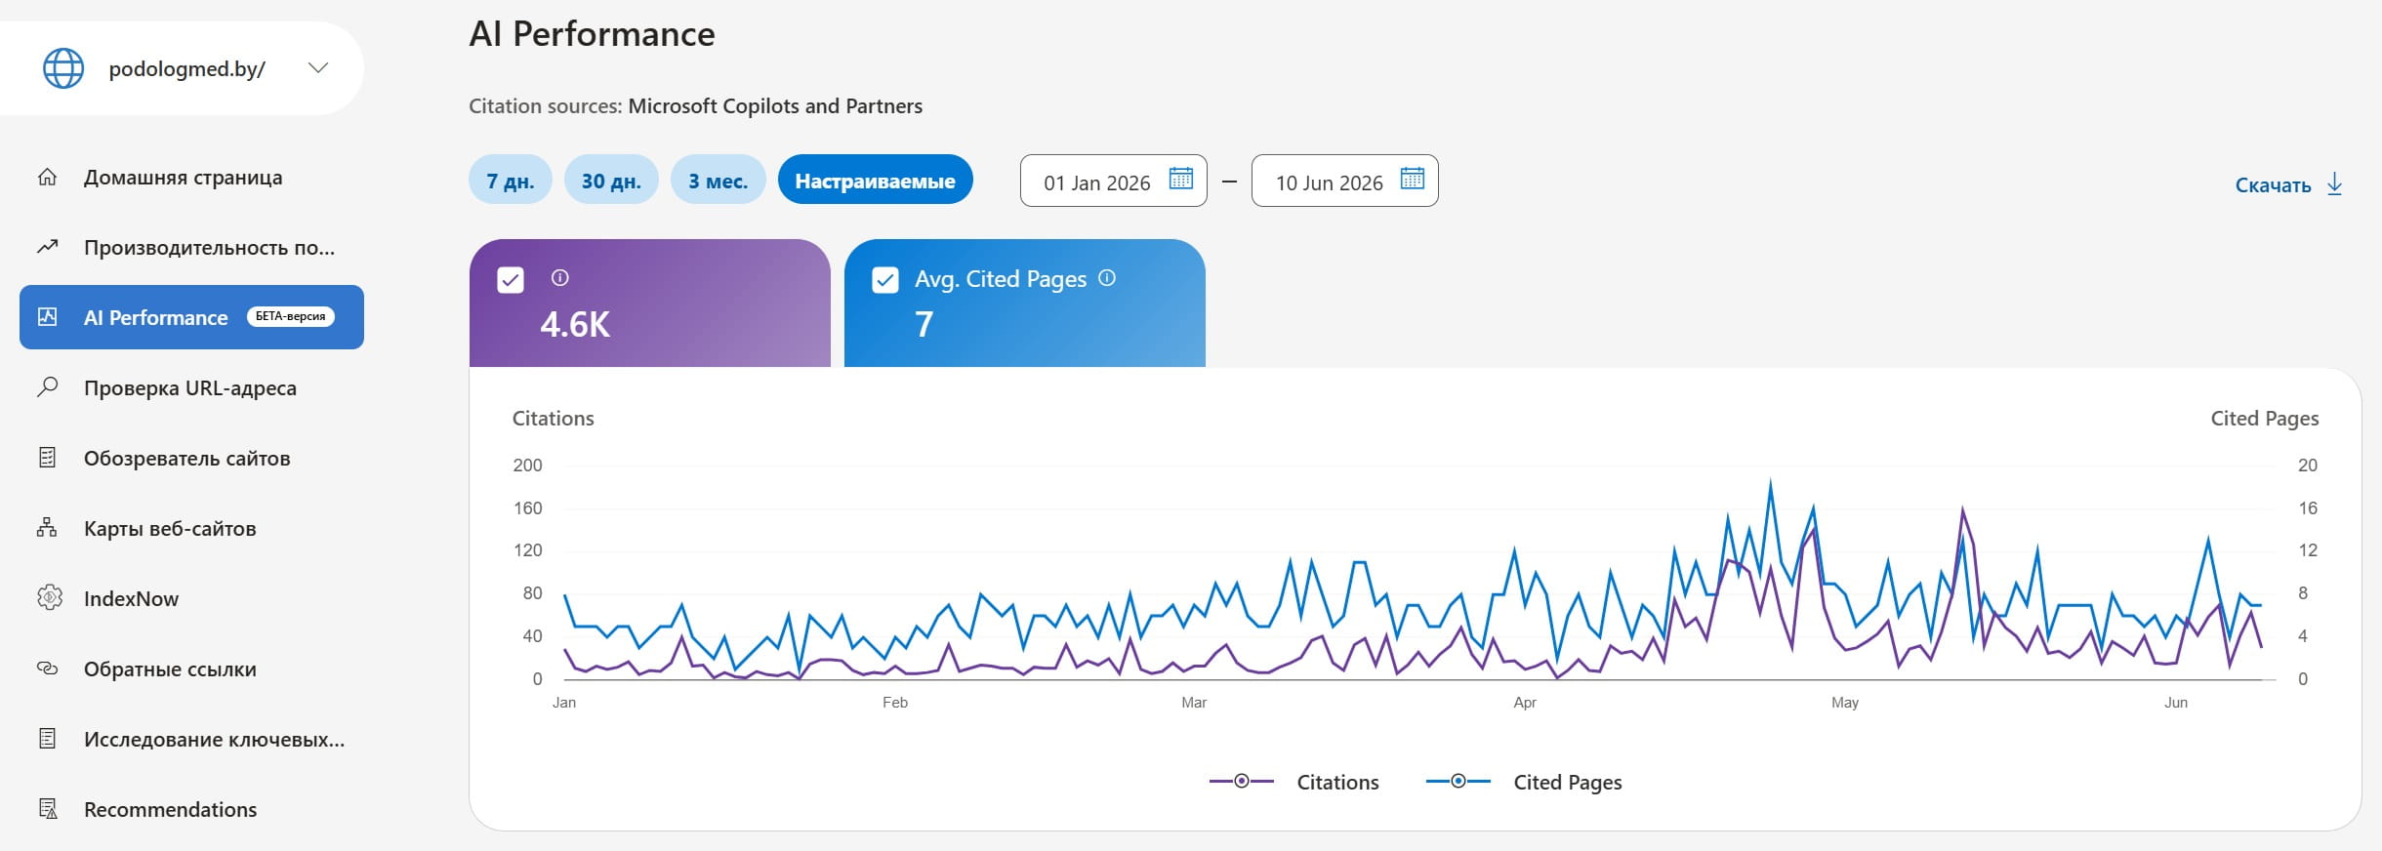Select the 7 дн. date range
The width and height of the screenshot is (2382, 851).
point(510,181)
